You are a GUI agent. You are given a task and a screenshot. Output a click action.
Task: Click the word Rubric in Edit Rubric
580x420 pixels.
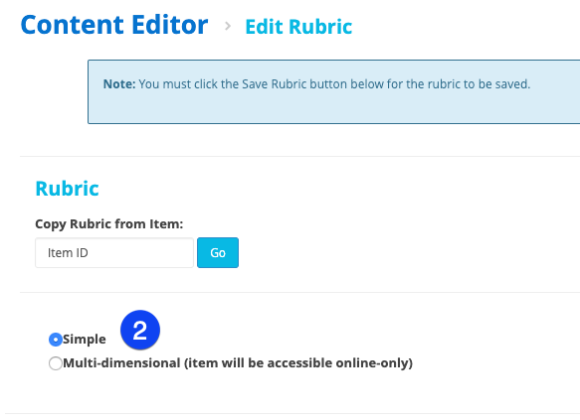tap(320, 27)
